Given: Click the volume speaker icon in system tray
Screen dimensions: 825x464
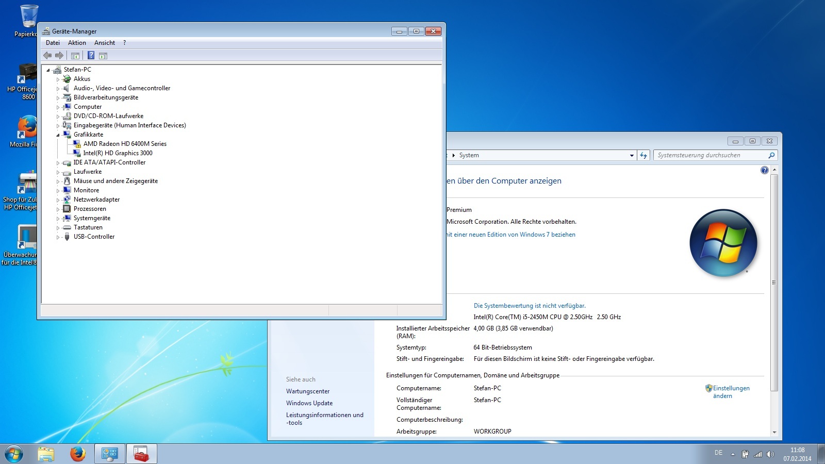Looking at the screenshot, I should (770, 454).
